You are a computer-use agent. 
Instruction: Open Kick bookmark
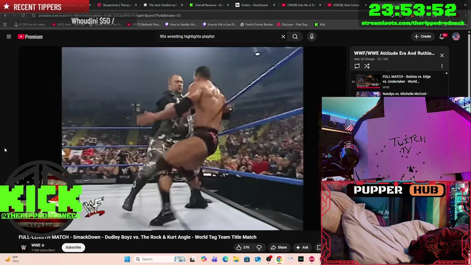(x=320, y=25)
